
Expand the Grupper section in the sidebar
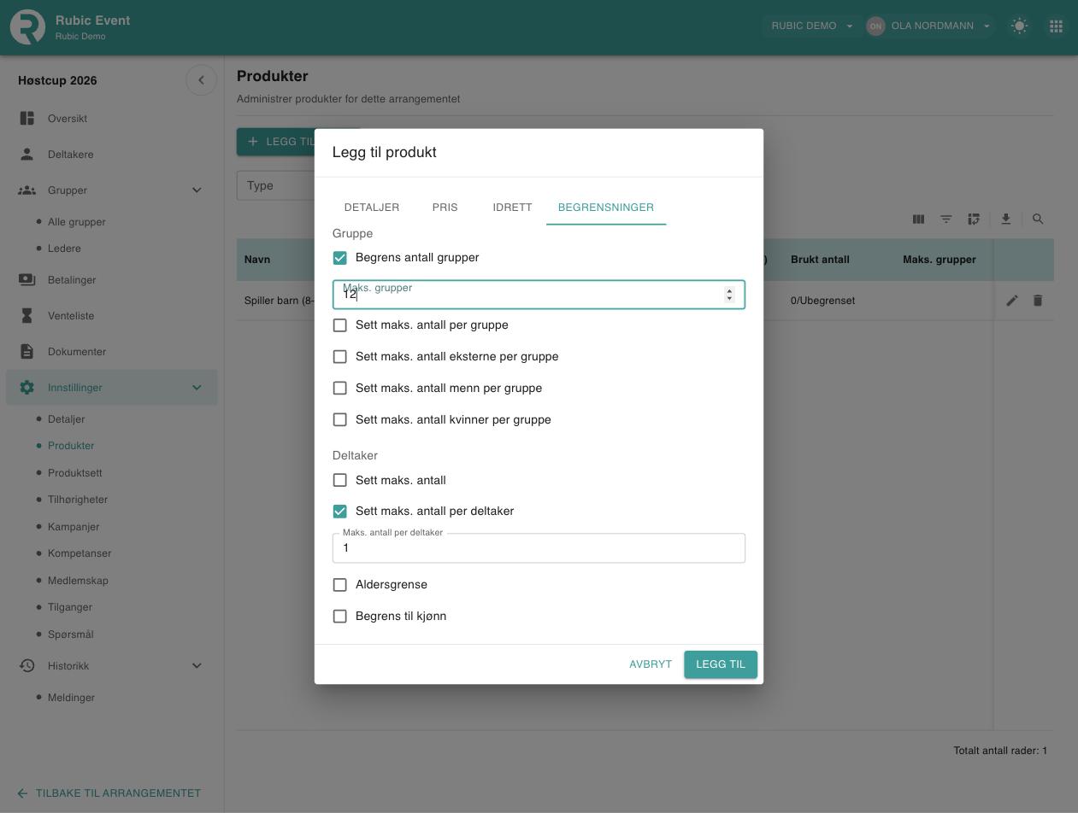197,190
